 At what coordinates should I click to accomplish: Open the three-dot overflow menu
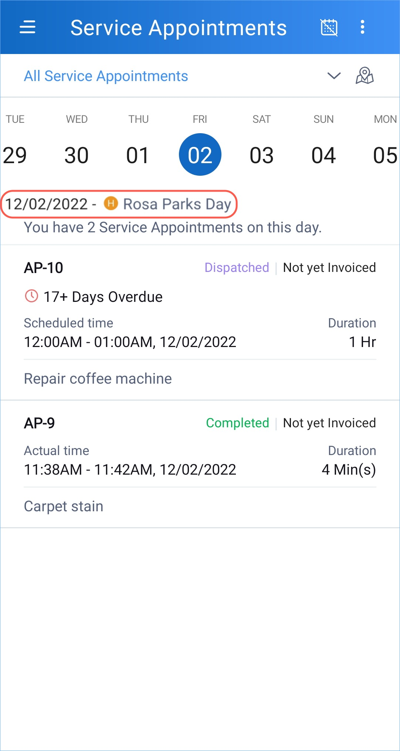coord(362,27)
